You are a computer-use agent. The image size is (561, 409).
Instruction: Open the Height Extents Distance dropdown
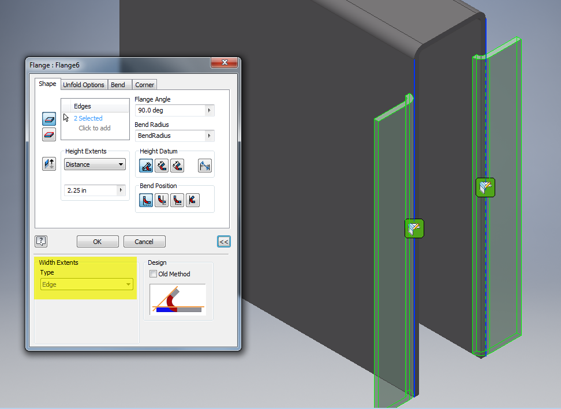pos(95,164)
